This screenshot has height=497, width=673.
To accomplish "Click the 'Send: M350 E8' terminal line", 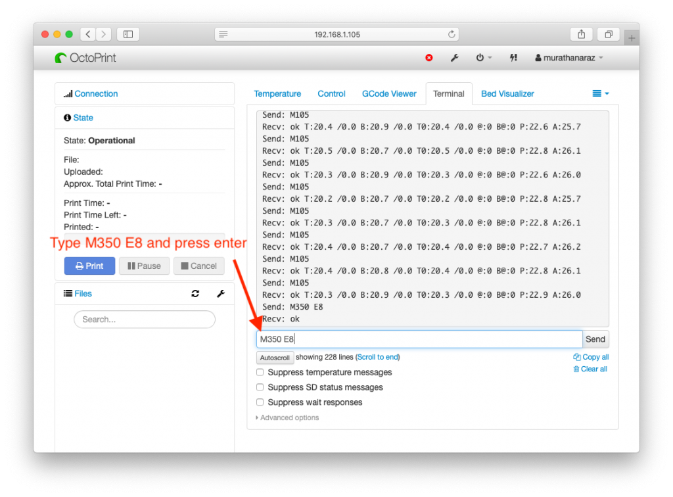I will tap(292, 307).
